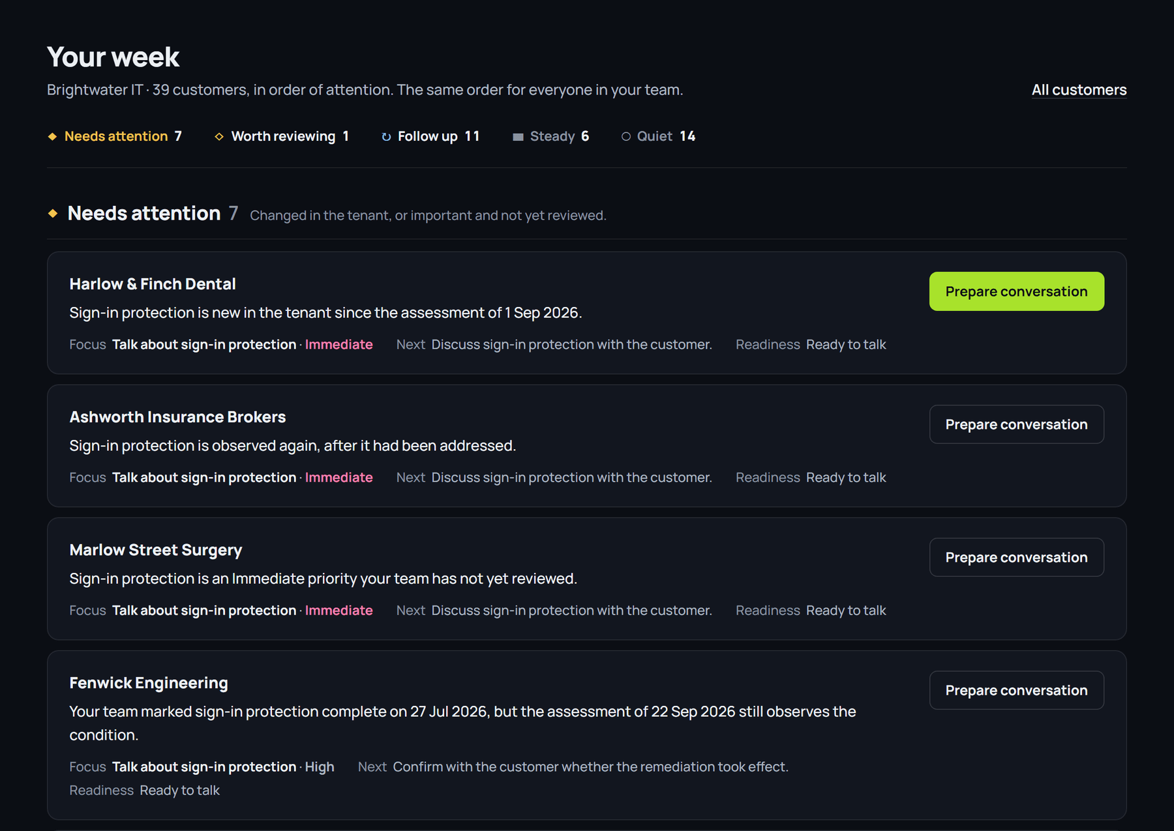Click the 'Brightwater IT · 39 customers' subtitle
The height and width of the screenshot is (831, 1174).
point(365,90)
